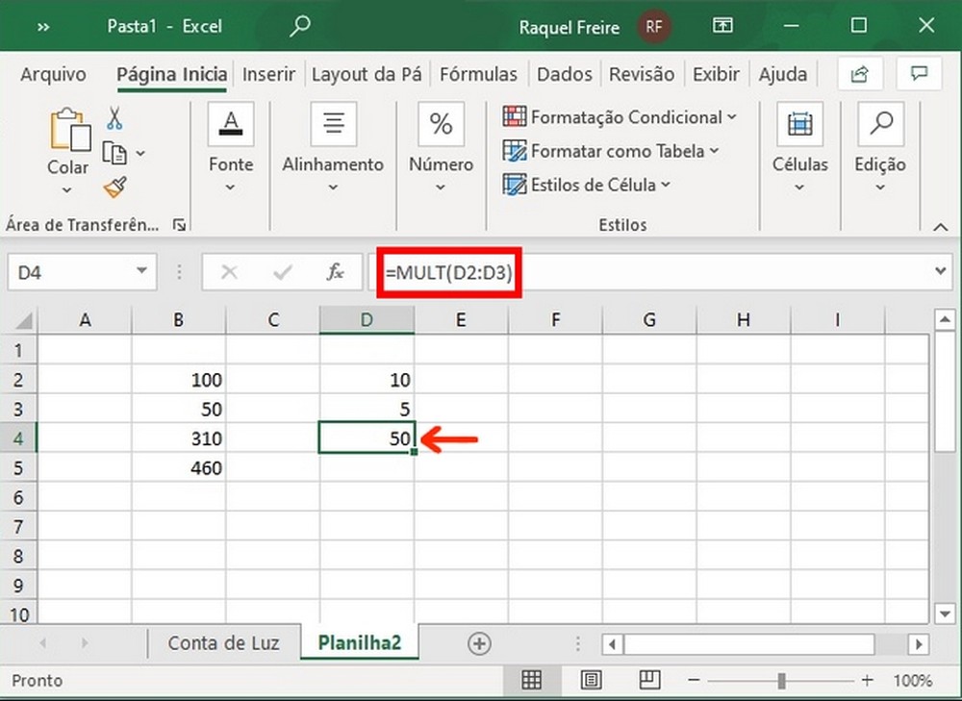Click the 100% zoom level
The height and width of the screenshot is (701, 962).
912,680
